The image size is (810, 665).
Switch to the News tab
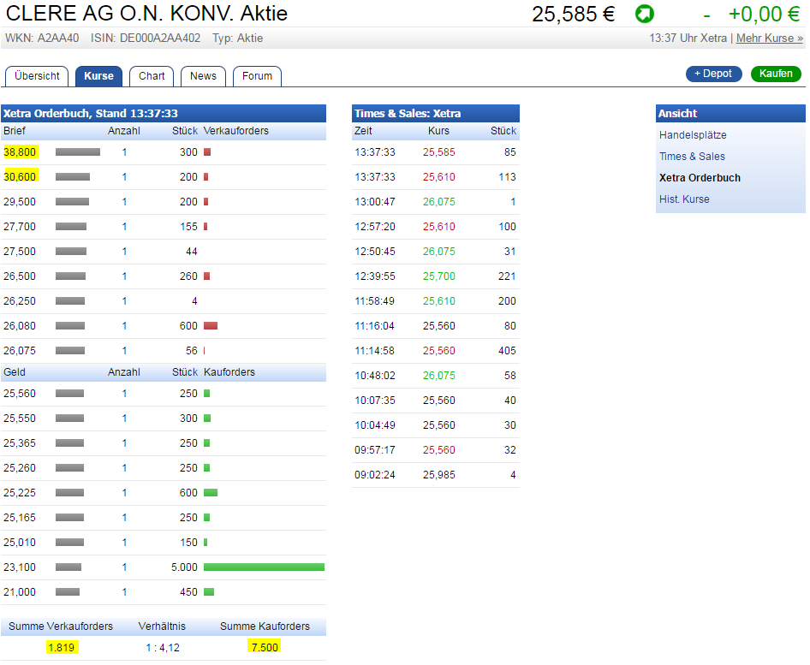[203, 76]
